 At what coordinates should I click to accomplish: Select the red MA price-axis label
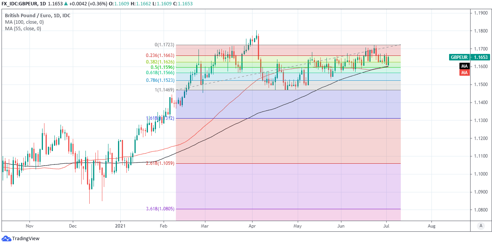(464, 72)
